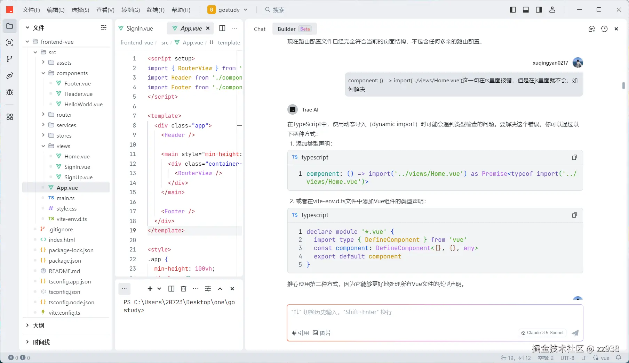Go to line via 行 19, 列 12

516,358
